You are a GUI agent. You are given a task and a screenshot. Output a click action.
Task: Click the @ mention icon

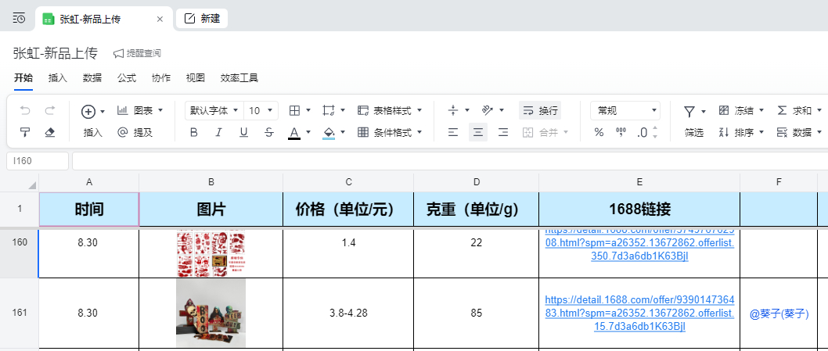click(x=122, y=132)
